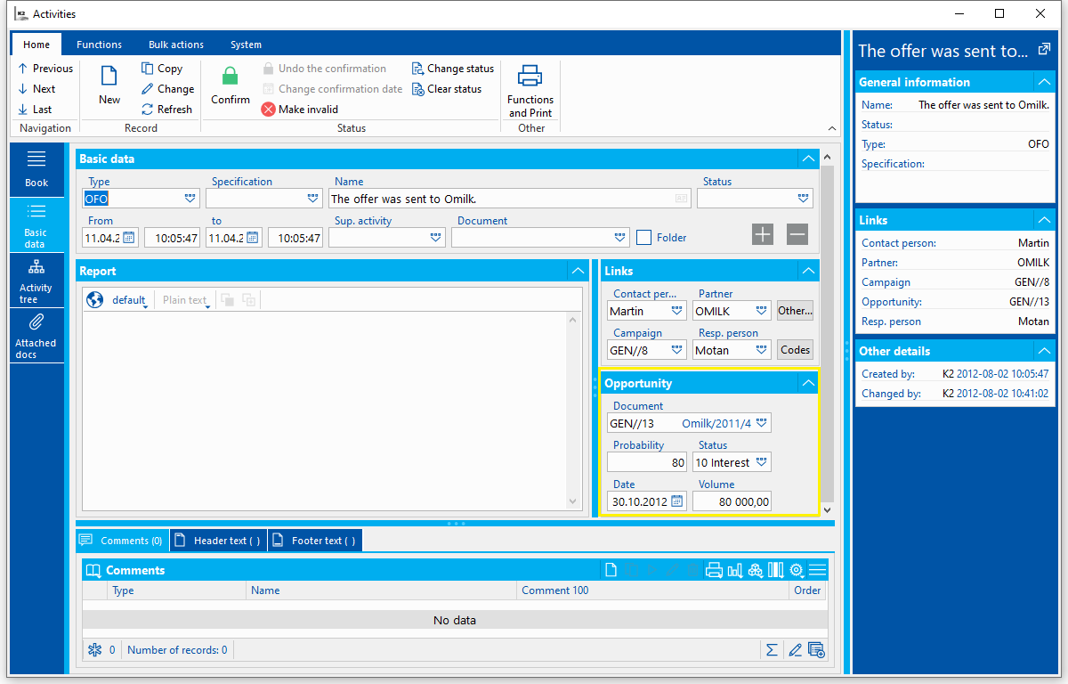Viewport: 1068px width, 684px height.
Task: Open the default language selector in Report
Action: [129, 301]
